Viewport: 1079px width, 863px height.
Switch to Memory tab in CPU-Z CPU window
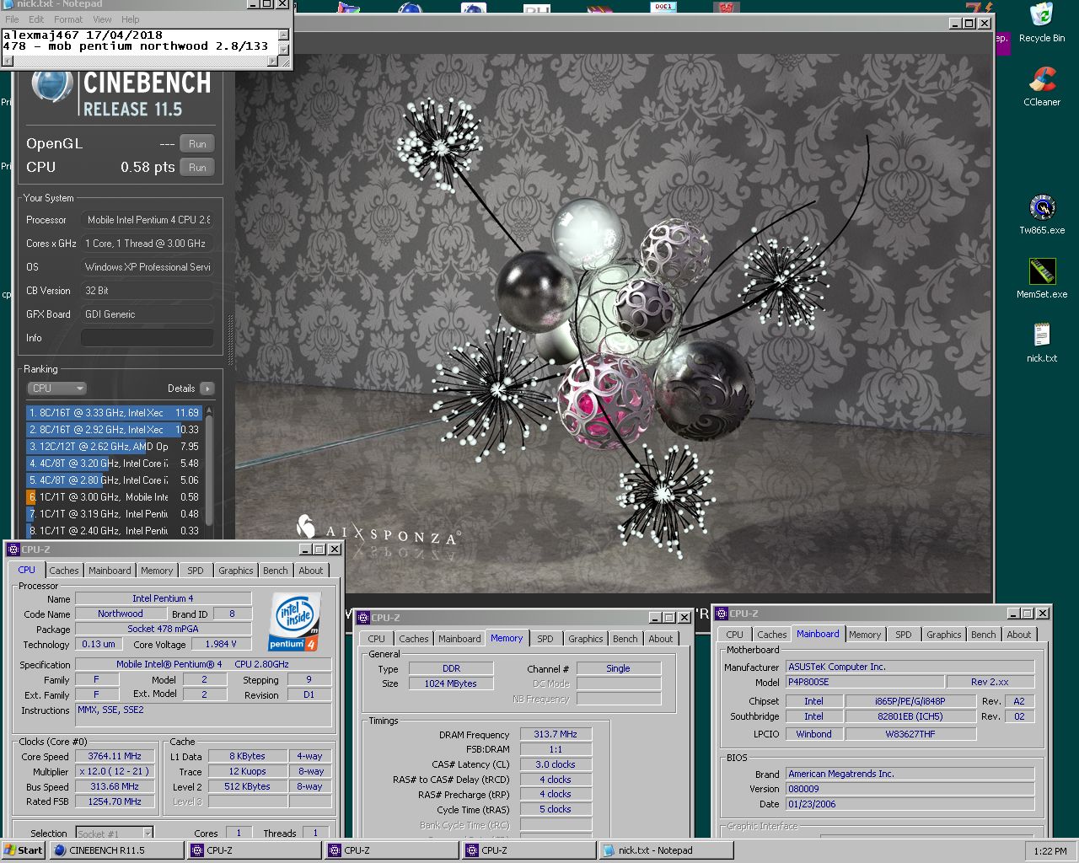157,571
